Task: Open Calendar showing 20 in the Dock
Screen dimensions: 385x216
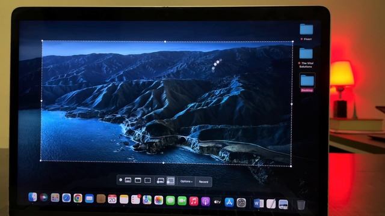Action: point(112,199)
